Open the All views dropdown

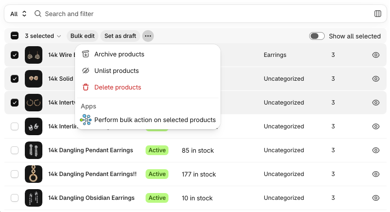point(18,14)
